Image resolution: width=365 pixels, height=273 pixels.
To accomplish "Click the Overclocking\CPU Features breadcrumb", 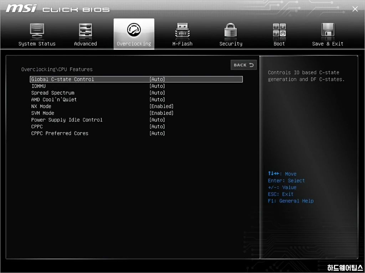I will [57, 69].
